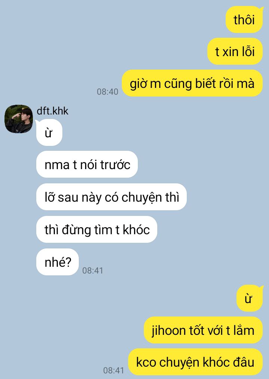Tap the sender name dft.khk
The image size is (269, 379).
52,111
